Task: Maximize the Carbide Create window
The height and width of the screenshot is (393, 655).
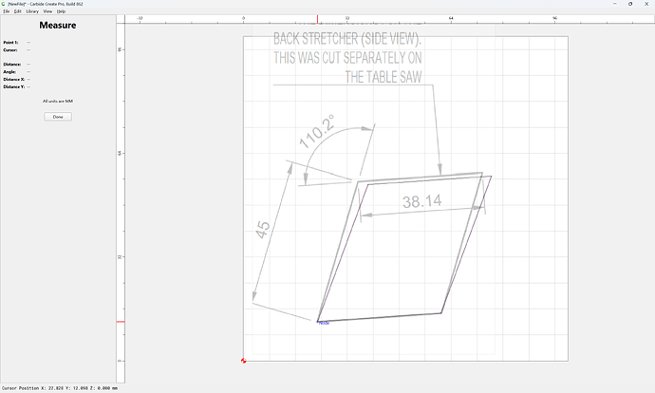Action: pyautogui.click(x=630, y=4)
